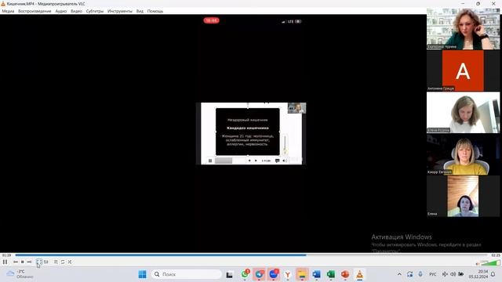Open the Аудио menu
The height and width of the screenshot is (282, 502).
(61, 11)
